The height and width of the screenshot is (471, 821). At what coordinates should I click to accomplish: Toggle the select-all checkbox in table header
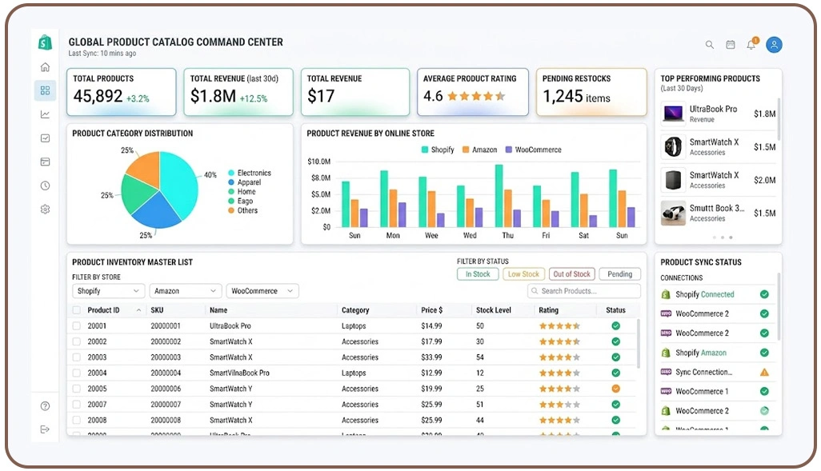[77, 310]
